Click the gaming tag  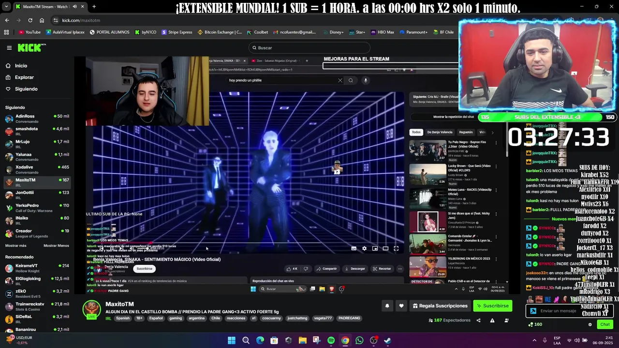(176, 319)
